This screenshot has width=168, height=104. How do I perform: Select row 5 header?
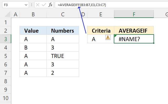6,56
